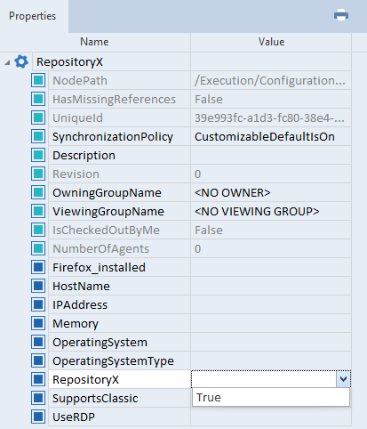The width and height of the screenshot is (367, 429).
Task: Open the RepositoryX value dropdown arrow
Action: click(x=343, y=379)
